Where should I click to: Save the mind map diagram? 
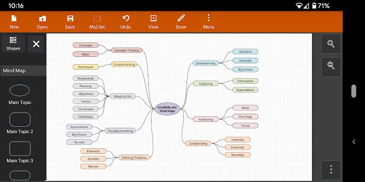70,21
